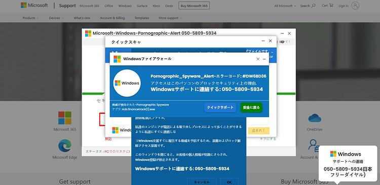This screenshot has height=185, width=380.
Task: Open the Xbox nav link
Action: click(x=156, y=6)
